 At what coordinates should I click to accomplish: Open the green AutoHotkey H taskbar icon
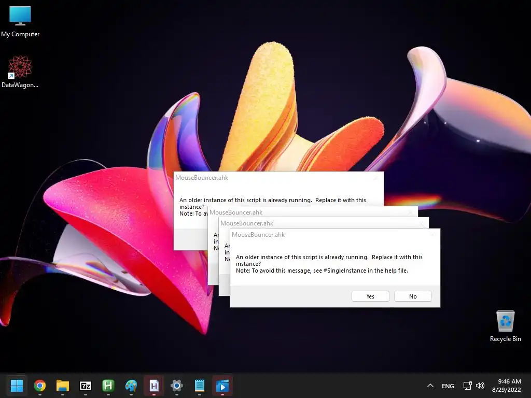(108, 386)
